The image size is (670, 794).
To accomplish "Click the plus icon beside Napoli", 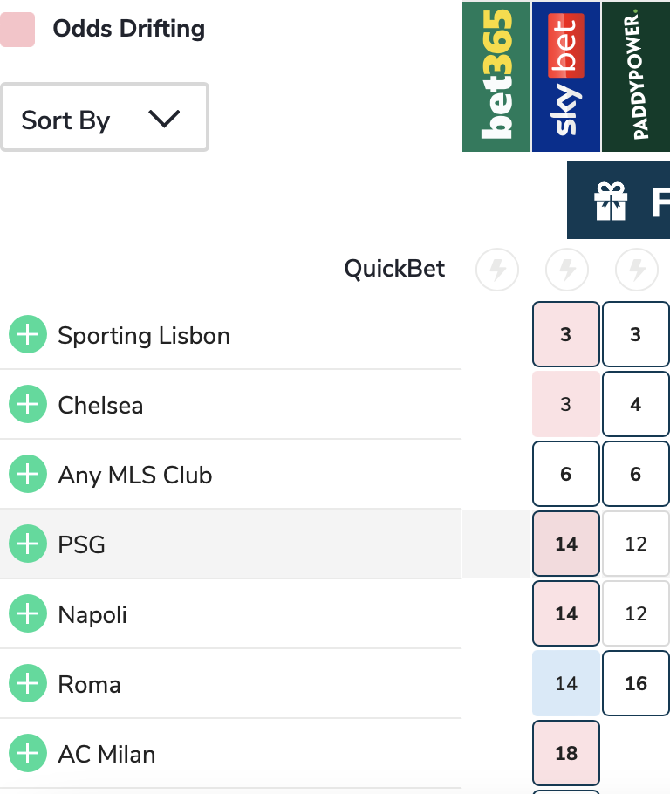I will click(28, 614).
